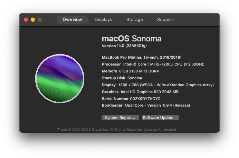Click the OpenCore Version 0.9.4 (Release) bootloader text
This screenshot has height=158, width=239.
coord(157,105)
